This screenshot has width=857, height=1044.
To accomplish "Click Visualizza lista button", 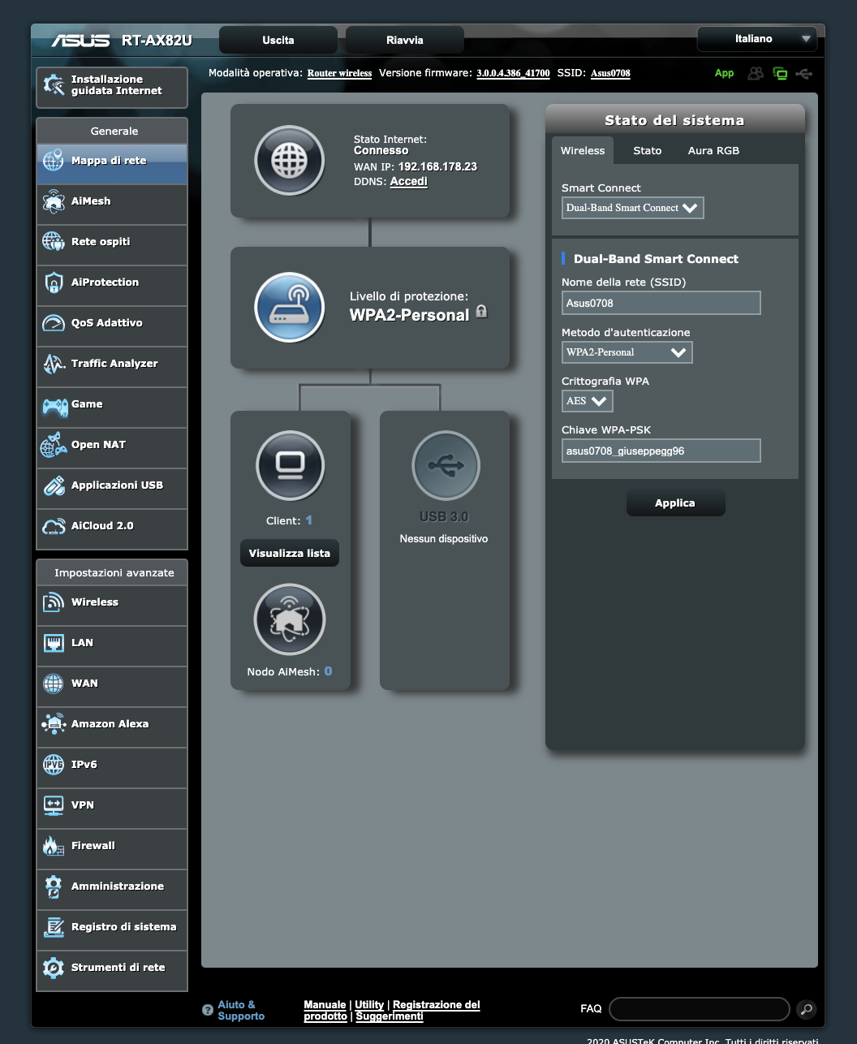I will [290, 554].
